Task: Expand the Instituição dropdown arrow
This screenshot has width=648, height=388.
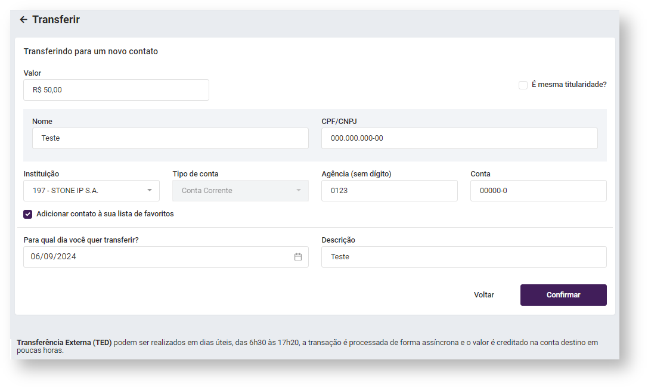Action: coord(149,191)
